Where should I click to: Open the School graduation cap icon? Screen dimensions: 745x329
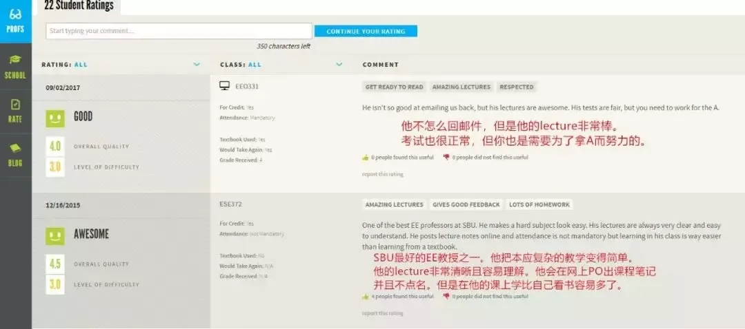(15, 60)
